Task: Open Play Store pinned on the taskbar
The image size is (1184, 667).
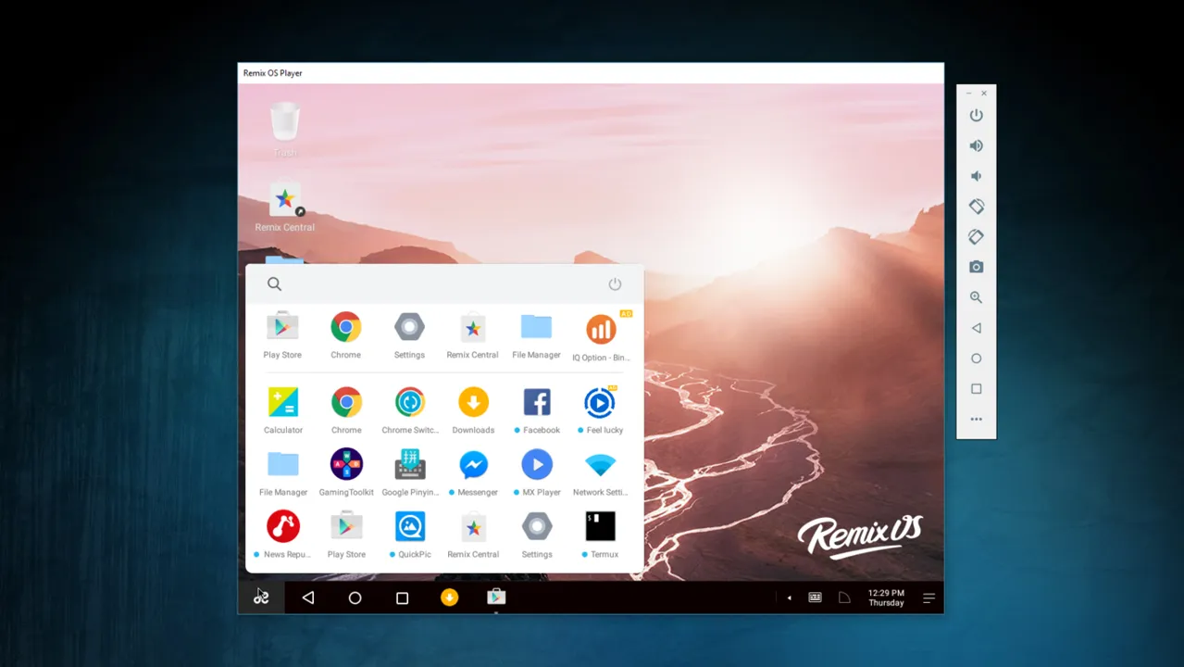Action: 496,598
